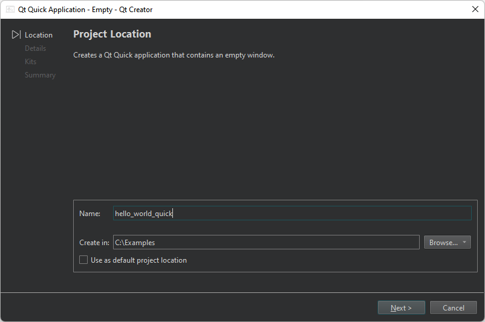Select the Details wizard step

tap(35, 48)
